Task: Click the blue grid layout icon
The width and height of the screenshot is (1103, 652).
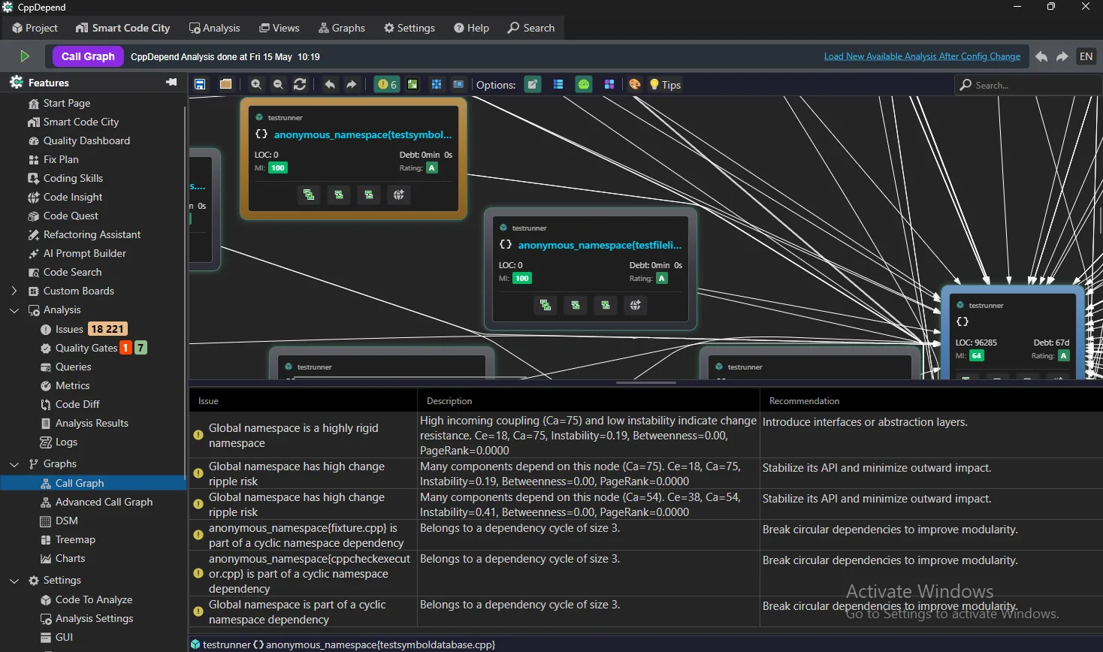Action: coord(436,84)
